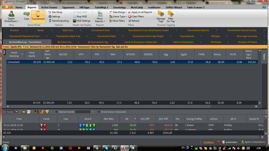269x151 pixels.
Task: Click the stats grid vertical scrollbar down arrow
Action: [260, 103]
